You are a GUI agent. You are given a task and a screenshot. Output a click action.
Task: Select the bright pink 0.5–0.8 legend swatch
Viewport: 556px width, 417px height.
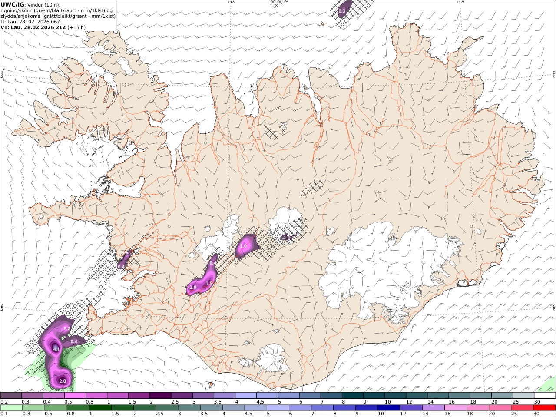coord(75,395)
